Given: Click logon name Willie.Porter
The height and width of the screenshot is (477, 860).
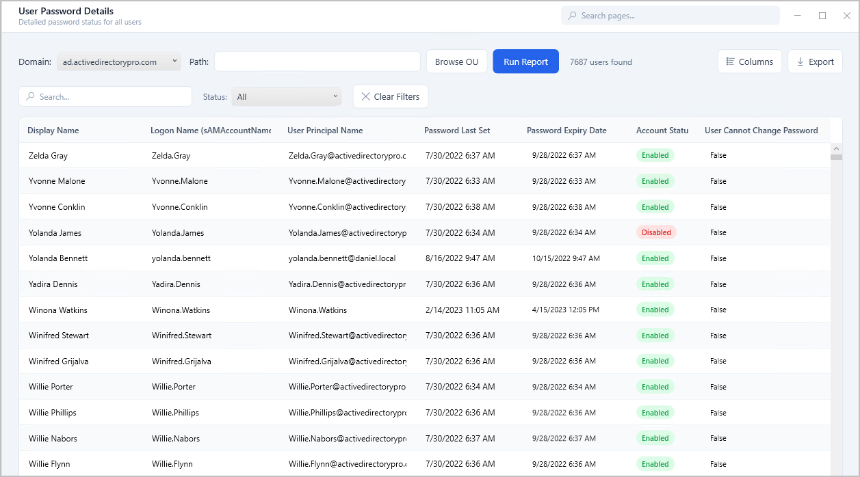Looking at the screenshot, I should coord(174,387).
